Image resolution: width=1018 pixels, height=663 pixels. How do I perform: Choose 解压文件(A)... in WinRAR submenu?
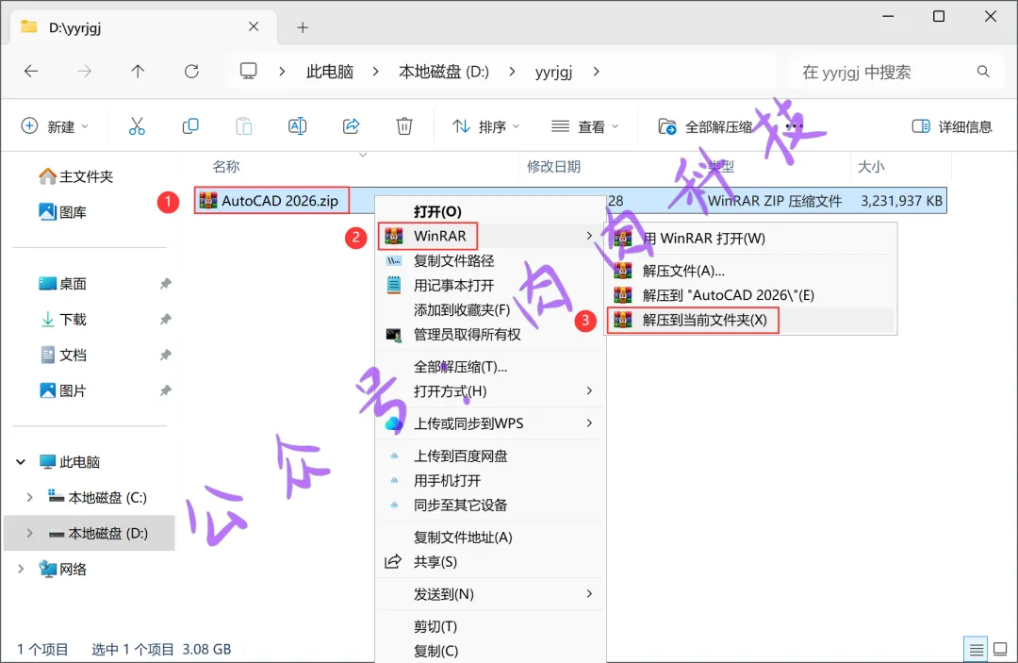tap(750, 270)
